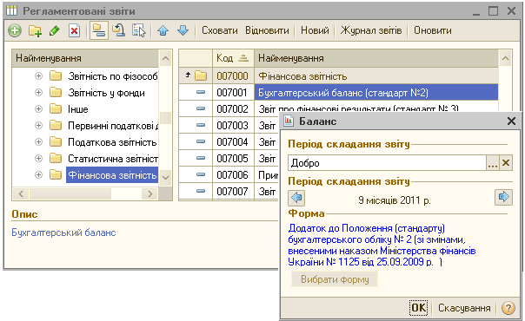Click the row icon next to 007001
The width and height of the screenshot is (525, 321).
click(x=201, y=92)
